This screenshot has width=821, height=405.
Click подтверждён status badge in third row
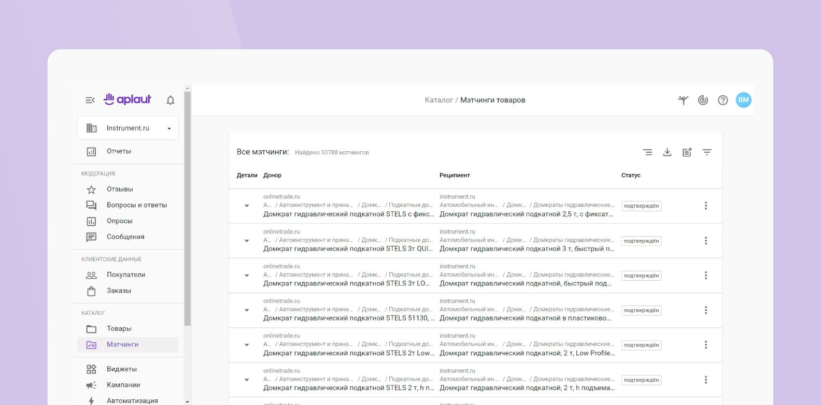click(641, 276)
